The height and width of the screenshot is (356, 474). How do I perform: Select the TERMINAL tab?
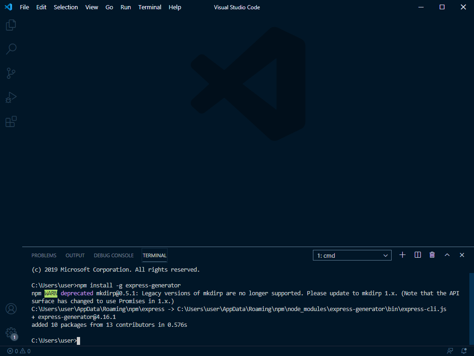tap(155, 255)
